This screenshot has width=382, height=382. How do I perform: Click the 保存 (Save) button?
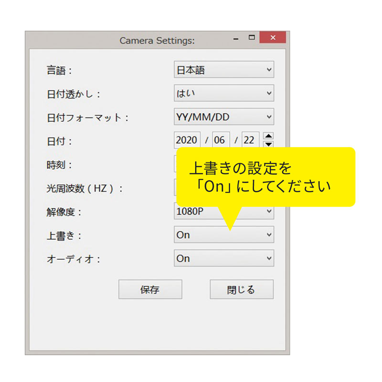tap(150, 289)
